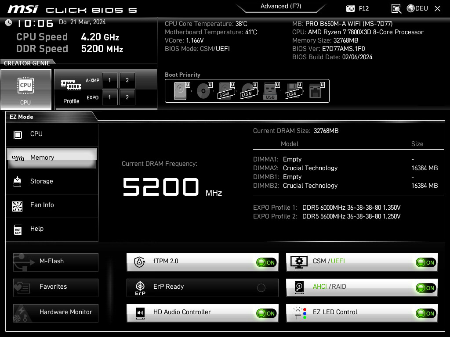Click the 'CPU Core Temperature: 38°C' text
Screen dimensions: 450x337
206,24
